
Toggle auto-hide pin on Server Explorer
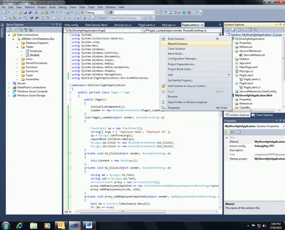click(56, 24)
